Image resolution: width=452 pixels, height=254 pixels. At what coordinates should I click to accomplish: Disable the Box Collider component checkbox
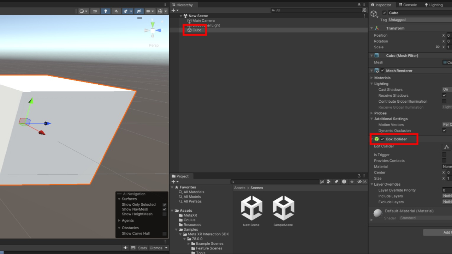(x=382, y=139)
